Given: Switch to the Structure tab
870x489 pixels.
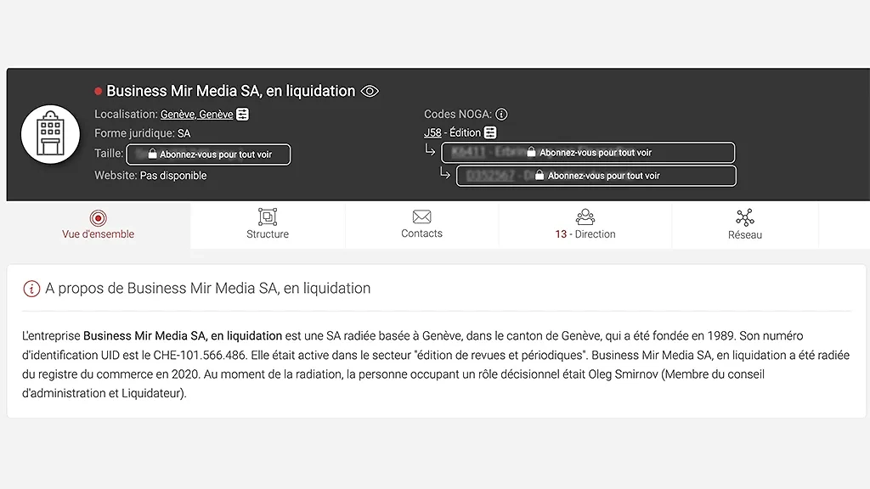Looking at the screenshot, I should (x=268, y=225).
